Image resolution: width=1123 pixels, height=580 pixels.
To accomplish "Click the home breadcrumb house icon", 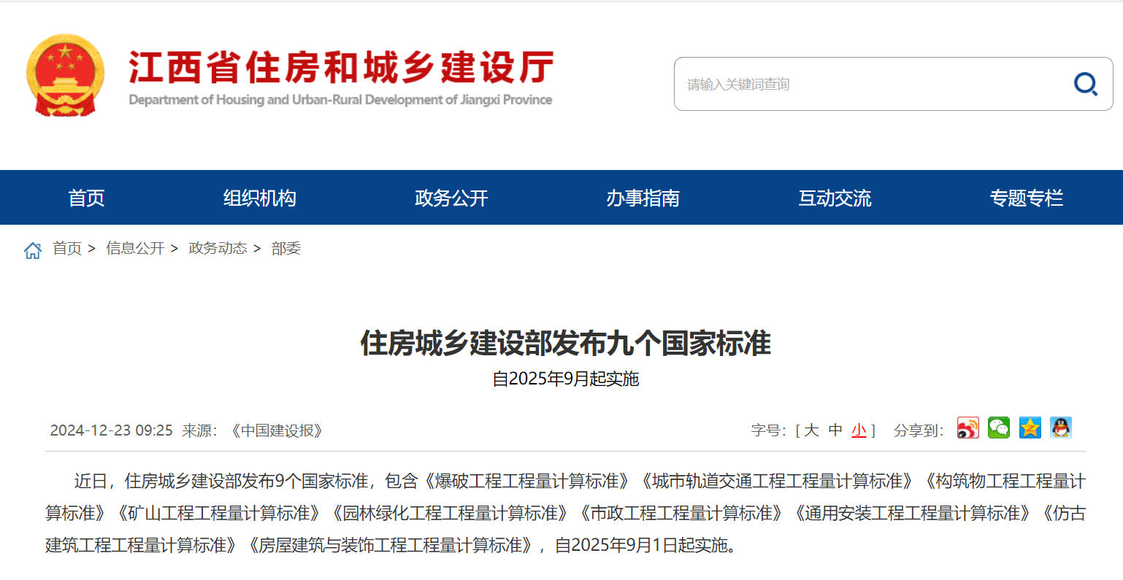I will tap(33, 250).
